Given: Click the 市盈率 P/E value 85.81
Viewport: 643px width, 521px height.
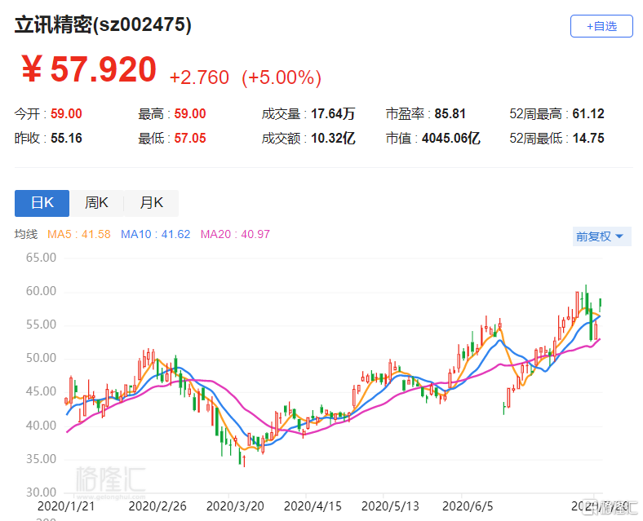Looking at the screenshot, I should pyautogui.click(x=450, y=113).
